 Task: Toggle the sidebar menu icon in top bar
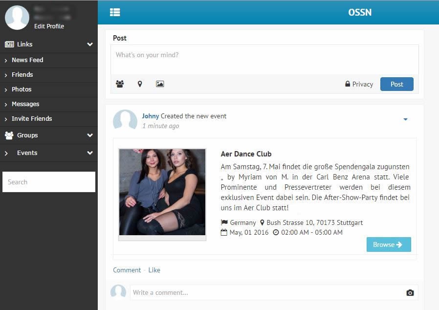tap(115, 12)
